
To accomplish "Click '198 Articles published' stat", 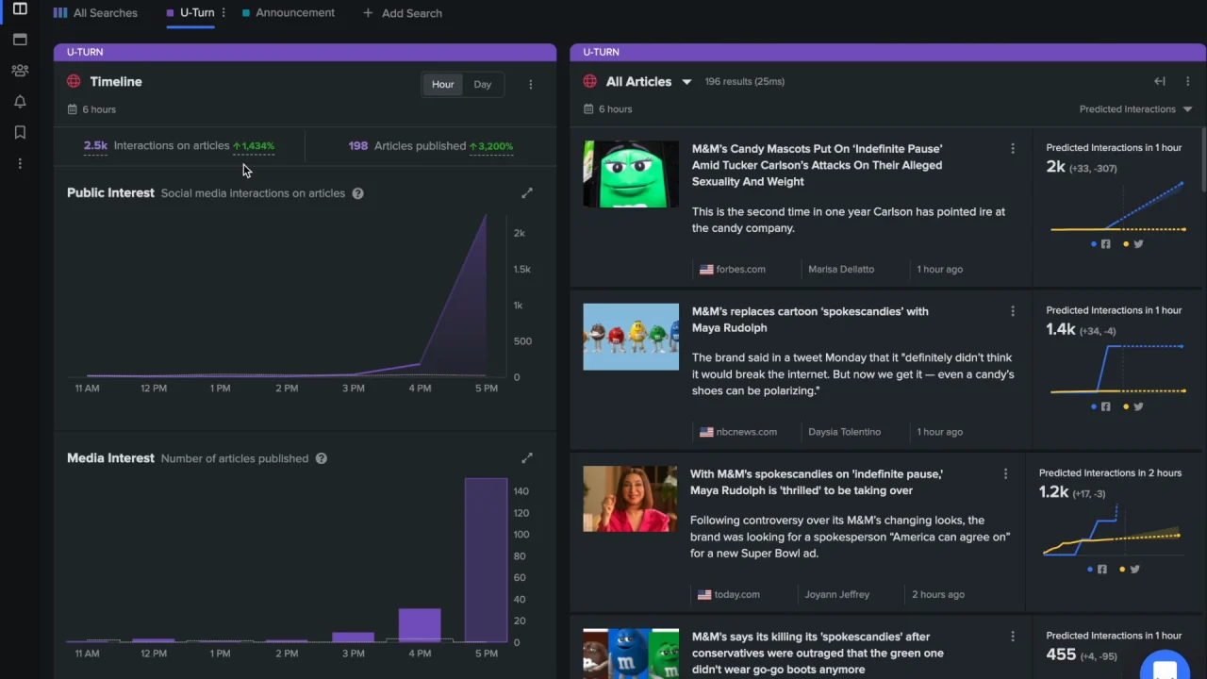I will click(x=431, y=146).
